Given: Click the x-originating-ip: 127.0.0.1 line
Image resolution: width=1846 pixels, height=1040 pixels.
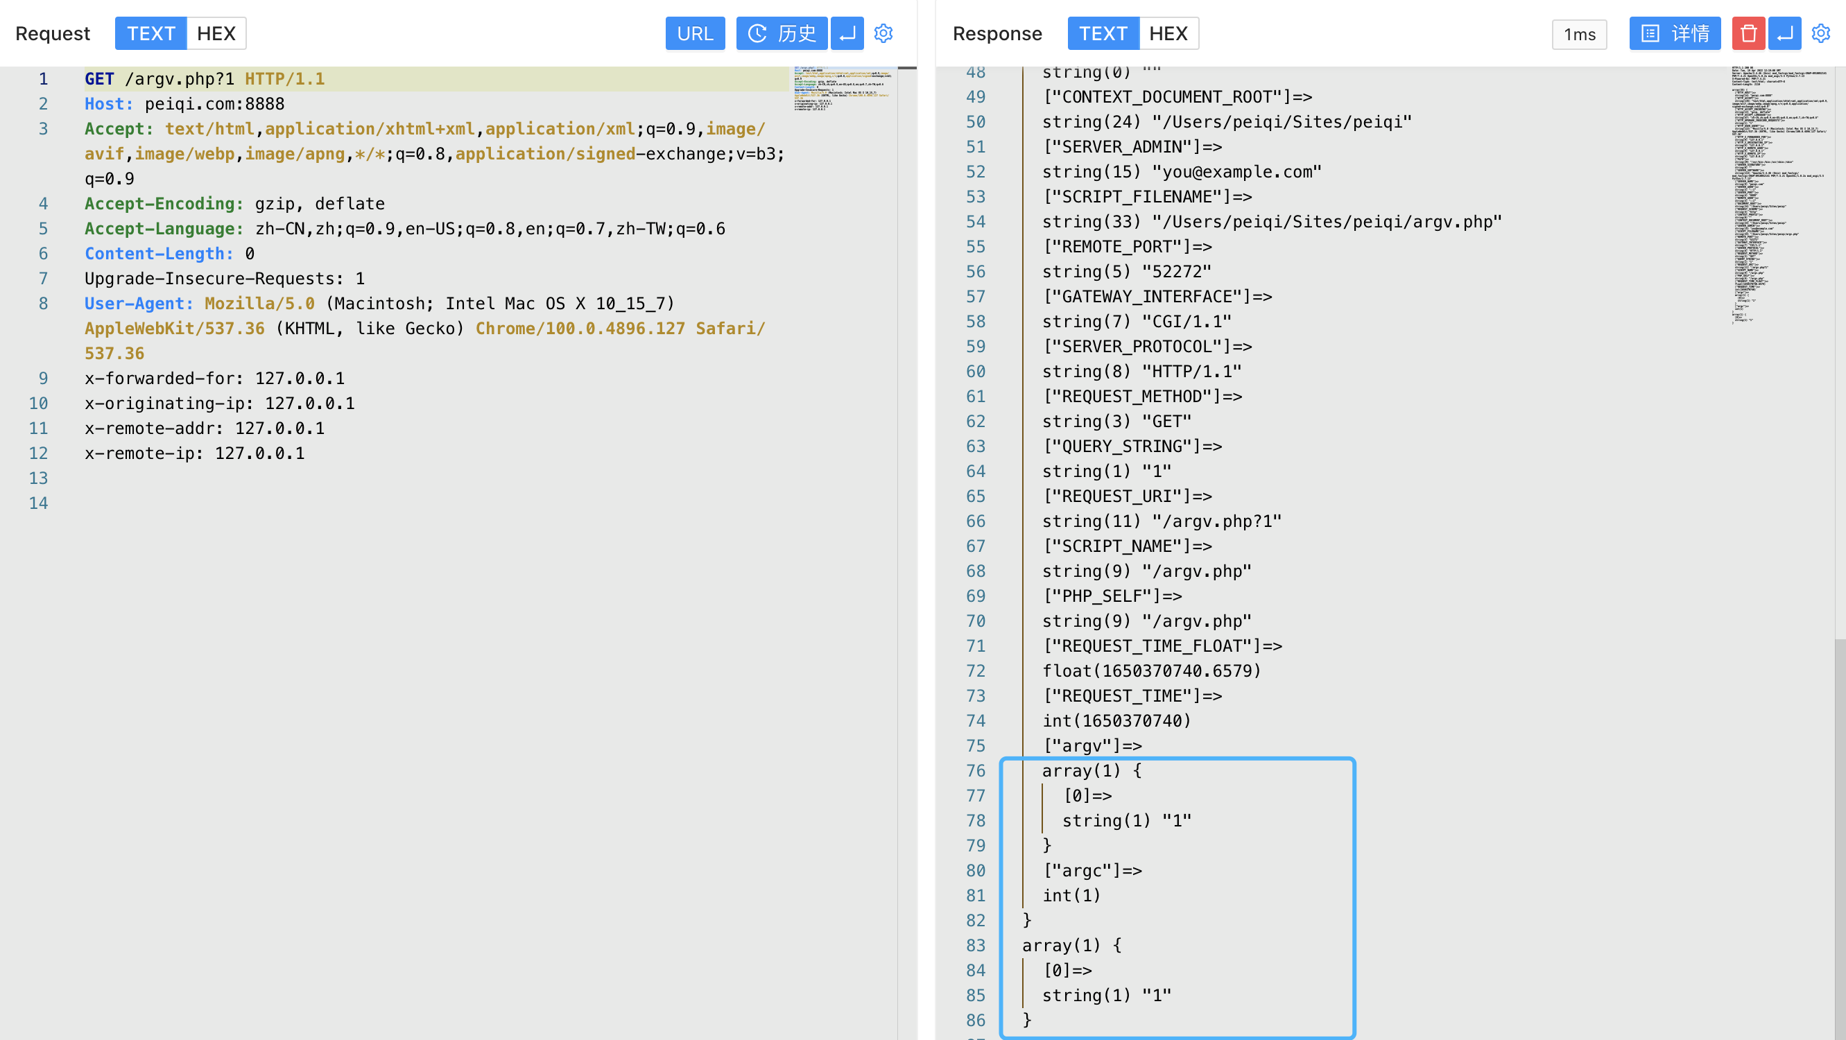Looking at the screenshot, I should point(220,404).
